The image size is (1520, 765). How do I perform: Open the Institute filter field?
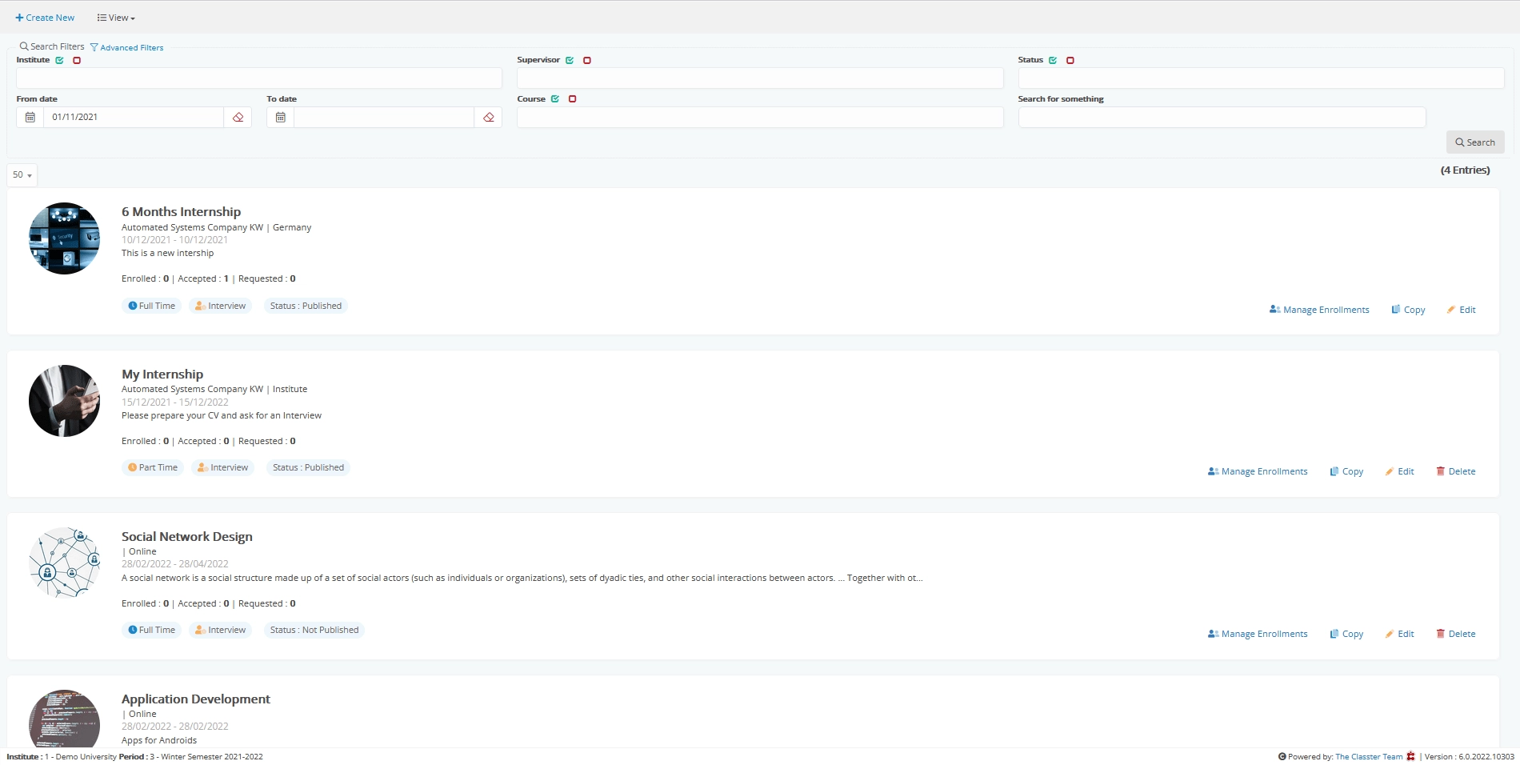(x=259, y=78)
